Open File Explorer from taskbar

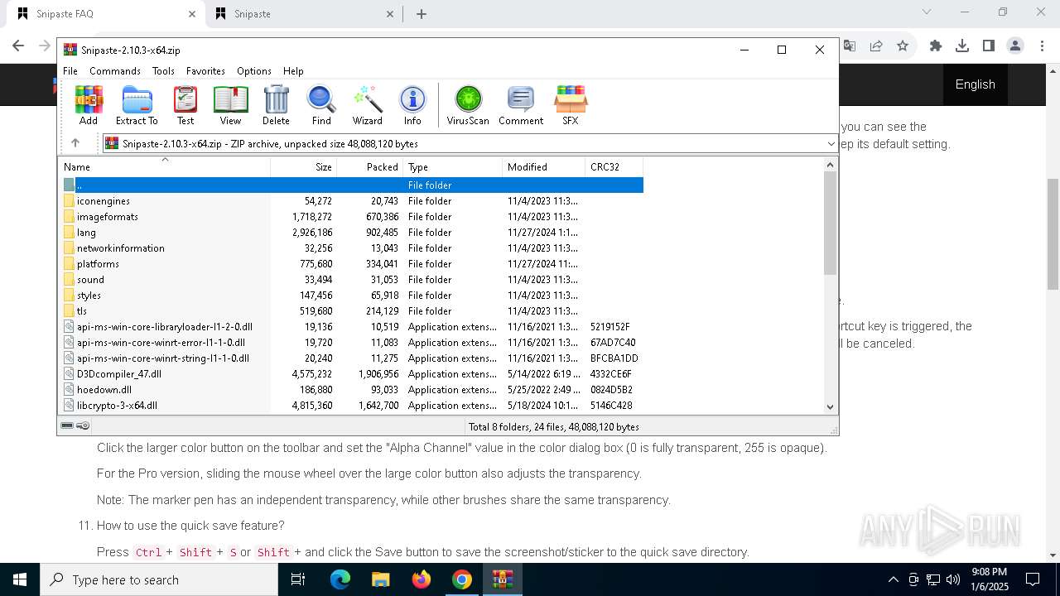click(380, 579)
